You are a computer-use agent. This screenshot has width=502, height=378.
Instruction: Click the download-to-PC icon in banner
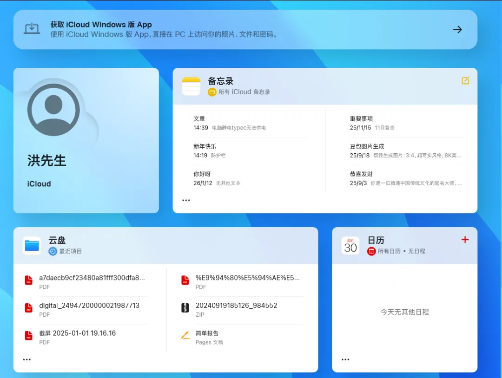coord(32,29)
